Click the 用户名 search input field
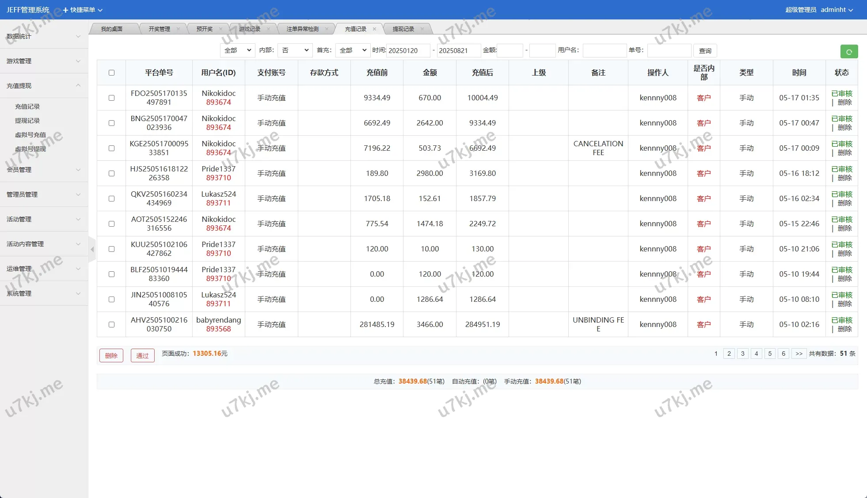867x498 pixels. click(x=605, y=50)
